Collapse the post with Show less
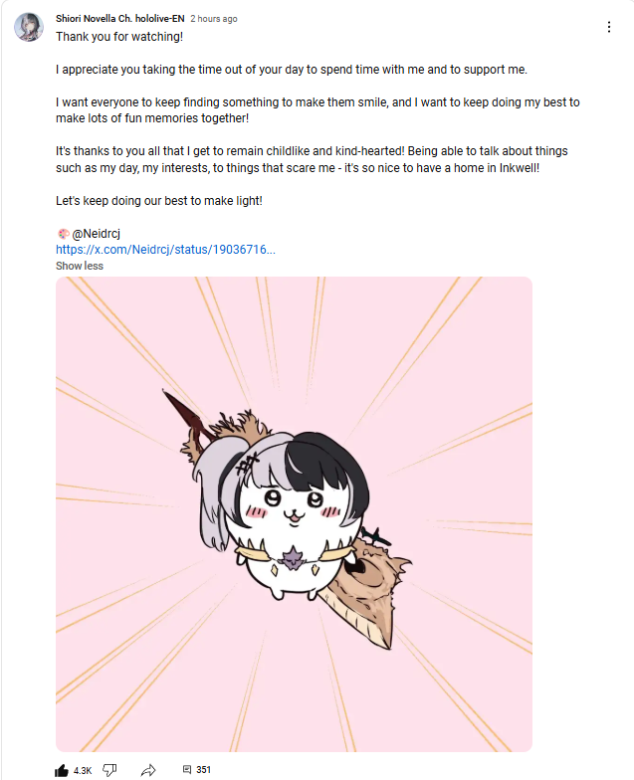Screen dimensions: 634x780 pos(80,266)
